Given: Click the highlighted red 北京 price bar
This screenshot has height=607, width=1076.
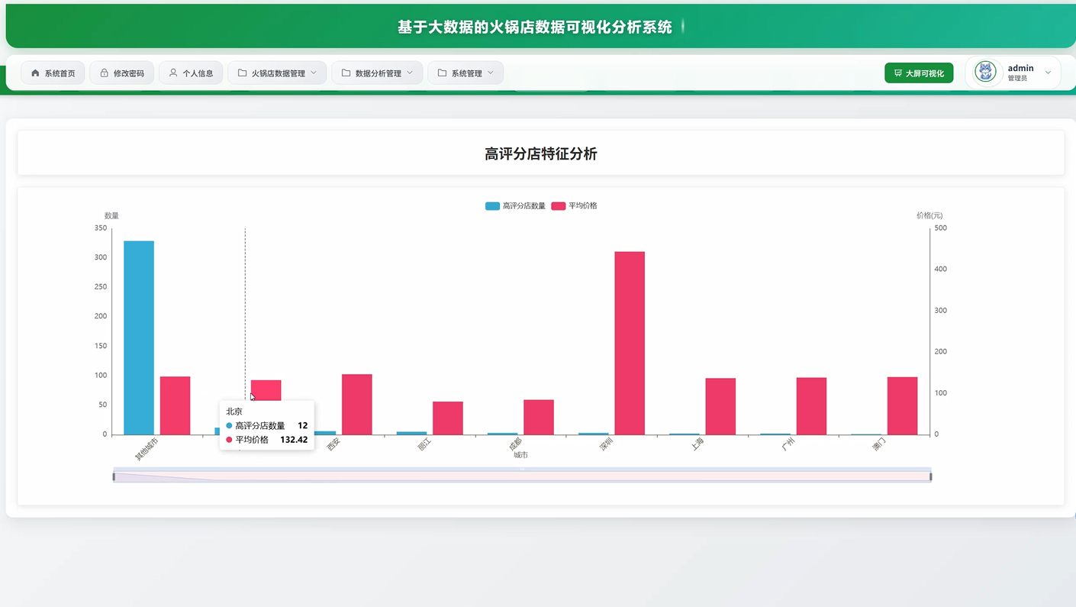Looking at the screenshot, I should point(266,389).
